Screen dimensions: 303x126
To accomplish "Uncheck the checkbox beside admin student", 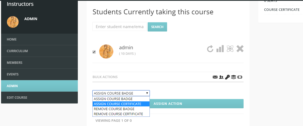I will point(94,52).
